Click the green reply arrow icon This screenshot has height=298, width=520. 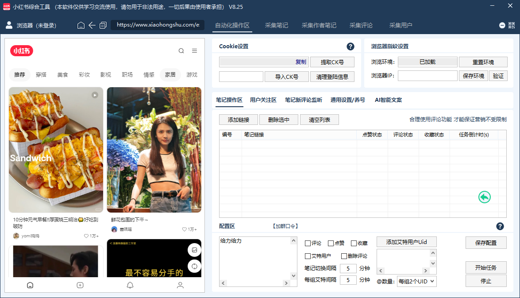pos(485,197)
